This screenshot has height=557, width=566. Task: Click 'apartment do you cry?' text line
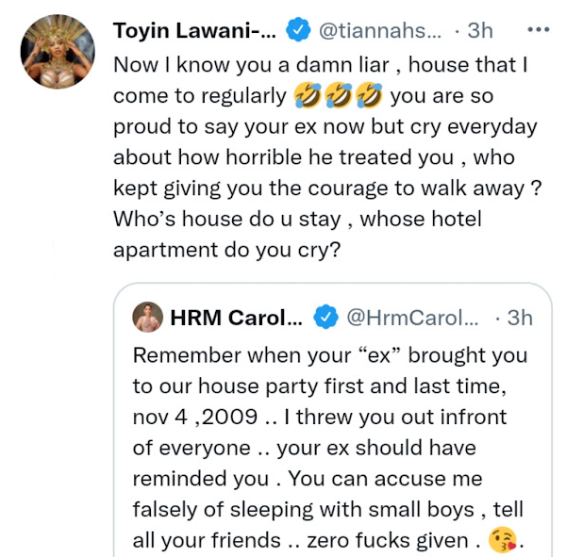click(x=226, y=250)
